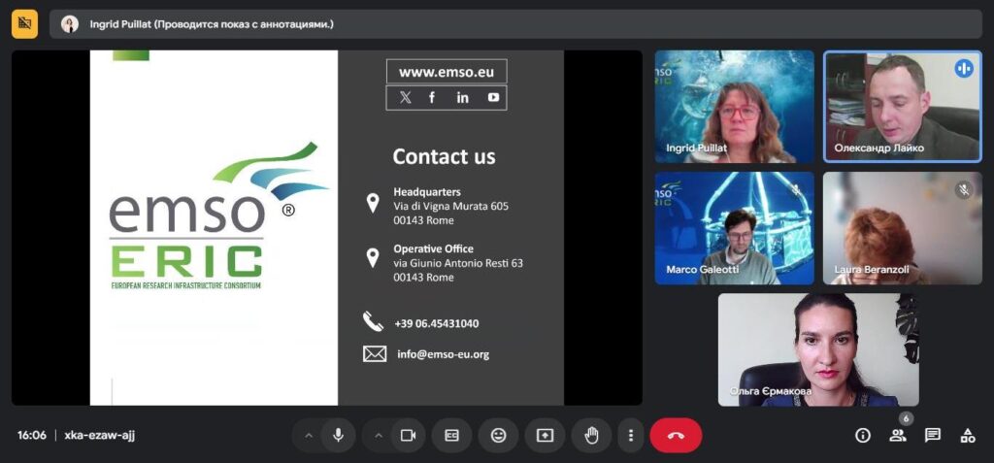This screenshot has width=994, height=463.
Task: Open the emoji reactions picker
Action: pyautogui.click(x=498, y=436)
